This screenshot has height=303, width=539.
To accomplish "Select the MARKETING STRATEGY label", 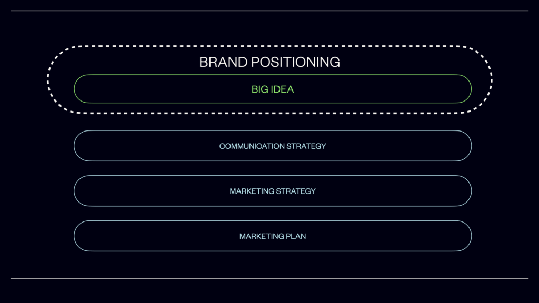I will tap(273, 191).
